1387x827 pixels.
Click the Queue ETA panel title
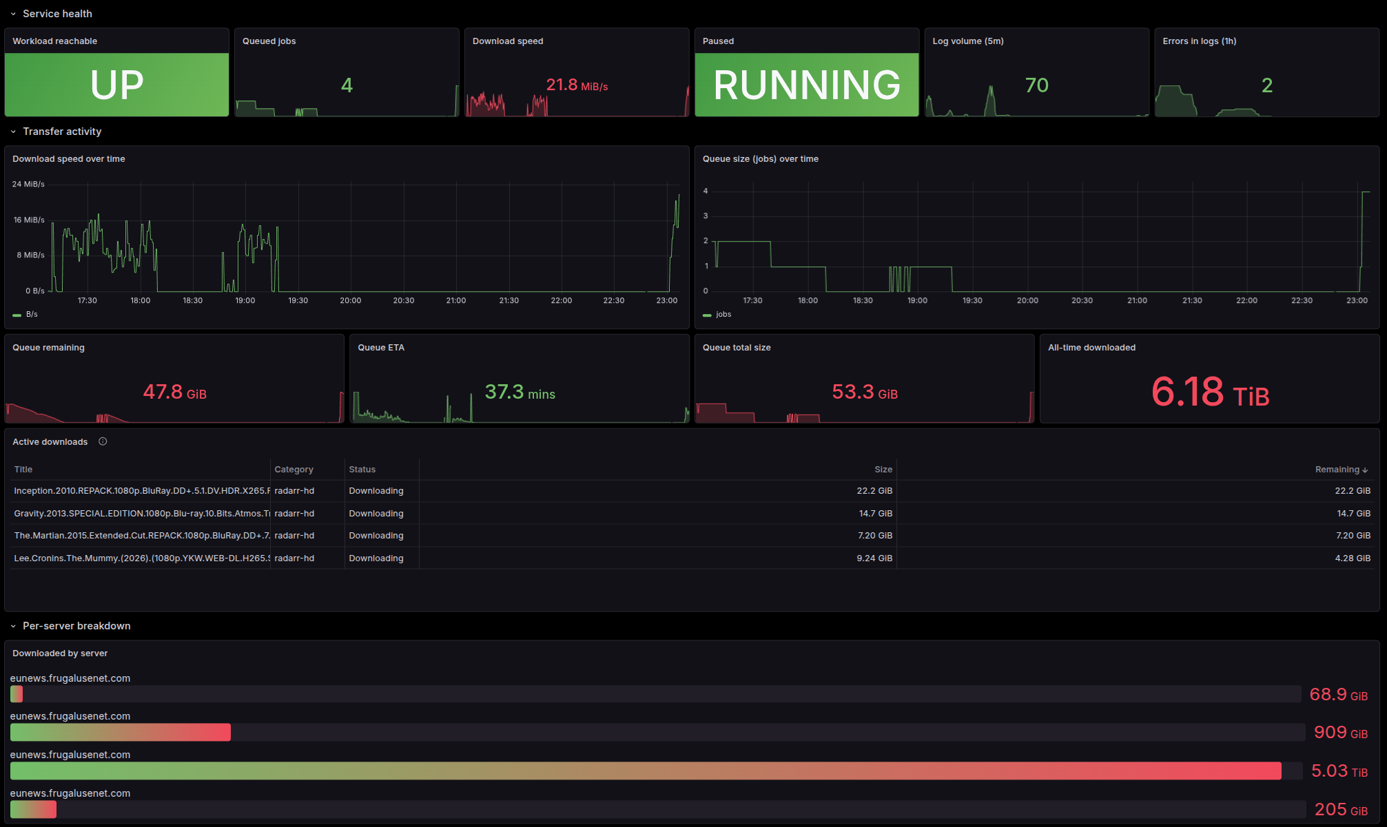pyautogui.click(x=381, y=348)
